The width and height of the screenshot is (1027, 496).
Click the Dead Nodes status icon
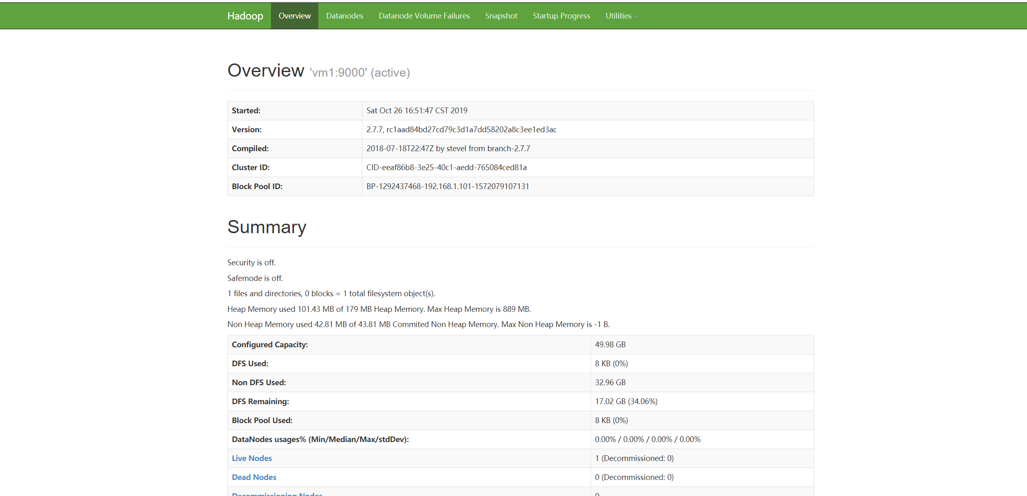click(254, 477)
